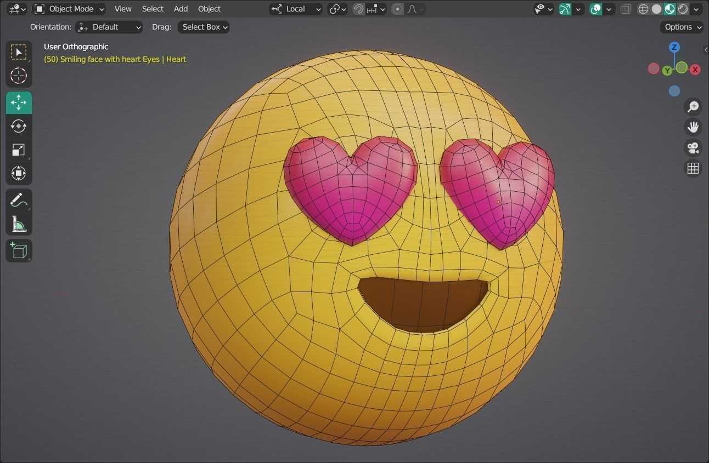This screenshot has height=463, width=709.
Task: Select the Select Box tool
Action: click(19, 53)
